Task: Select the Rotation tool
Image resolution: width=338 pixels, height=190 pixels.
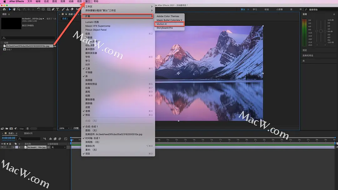Action: pos(39,9)
